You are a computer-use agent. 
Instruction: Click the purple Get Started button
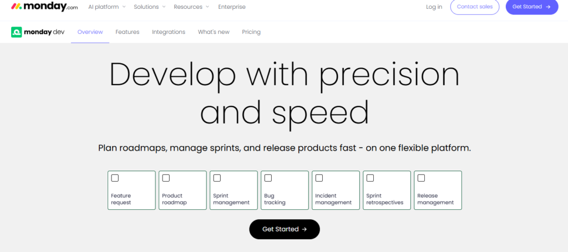532,7
